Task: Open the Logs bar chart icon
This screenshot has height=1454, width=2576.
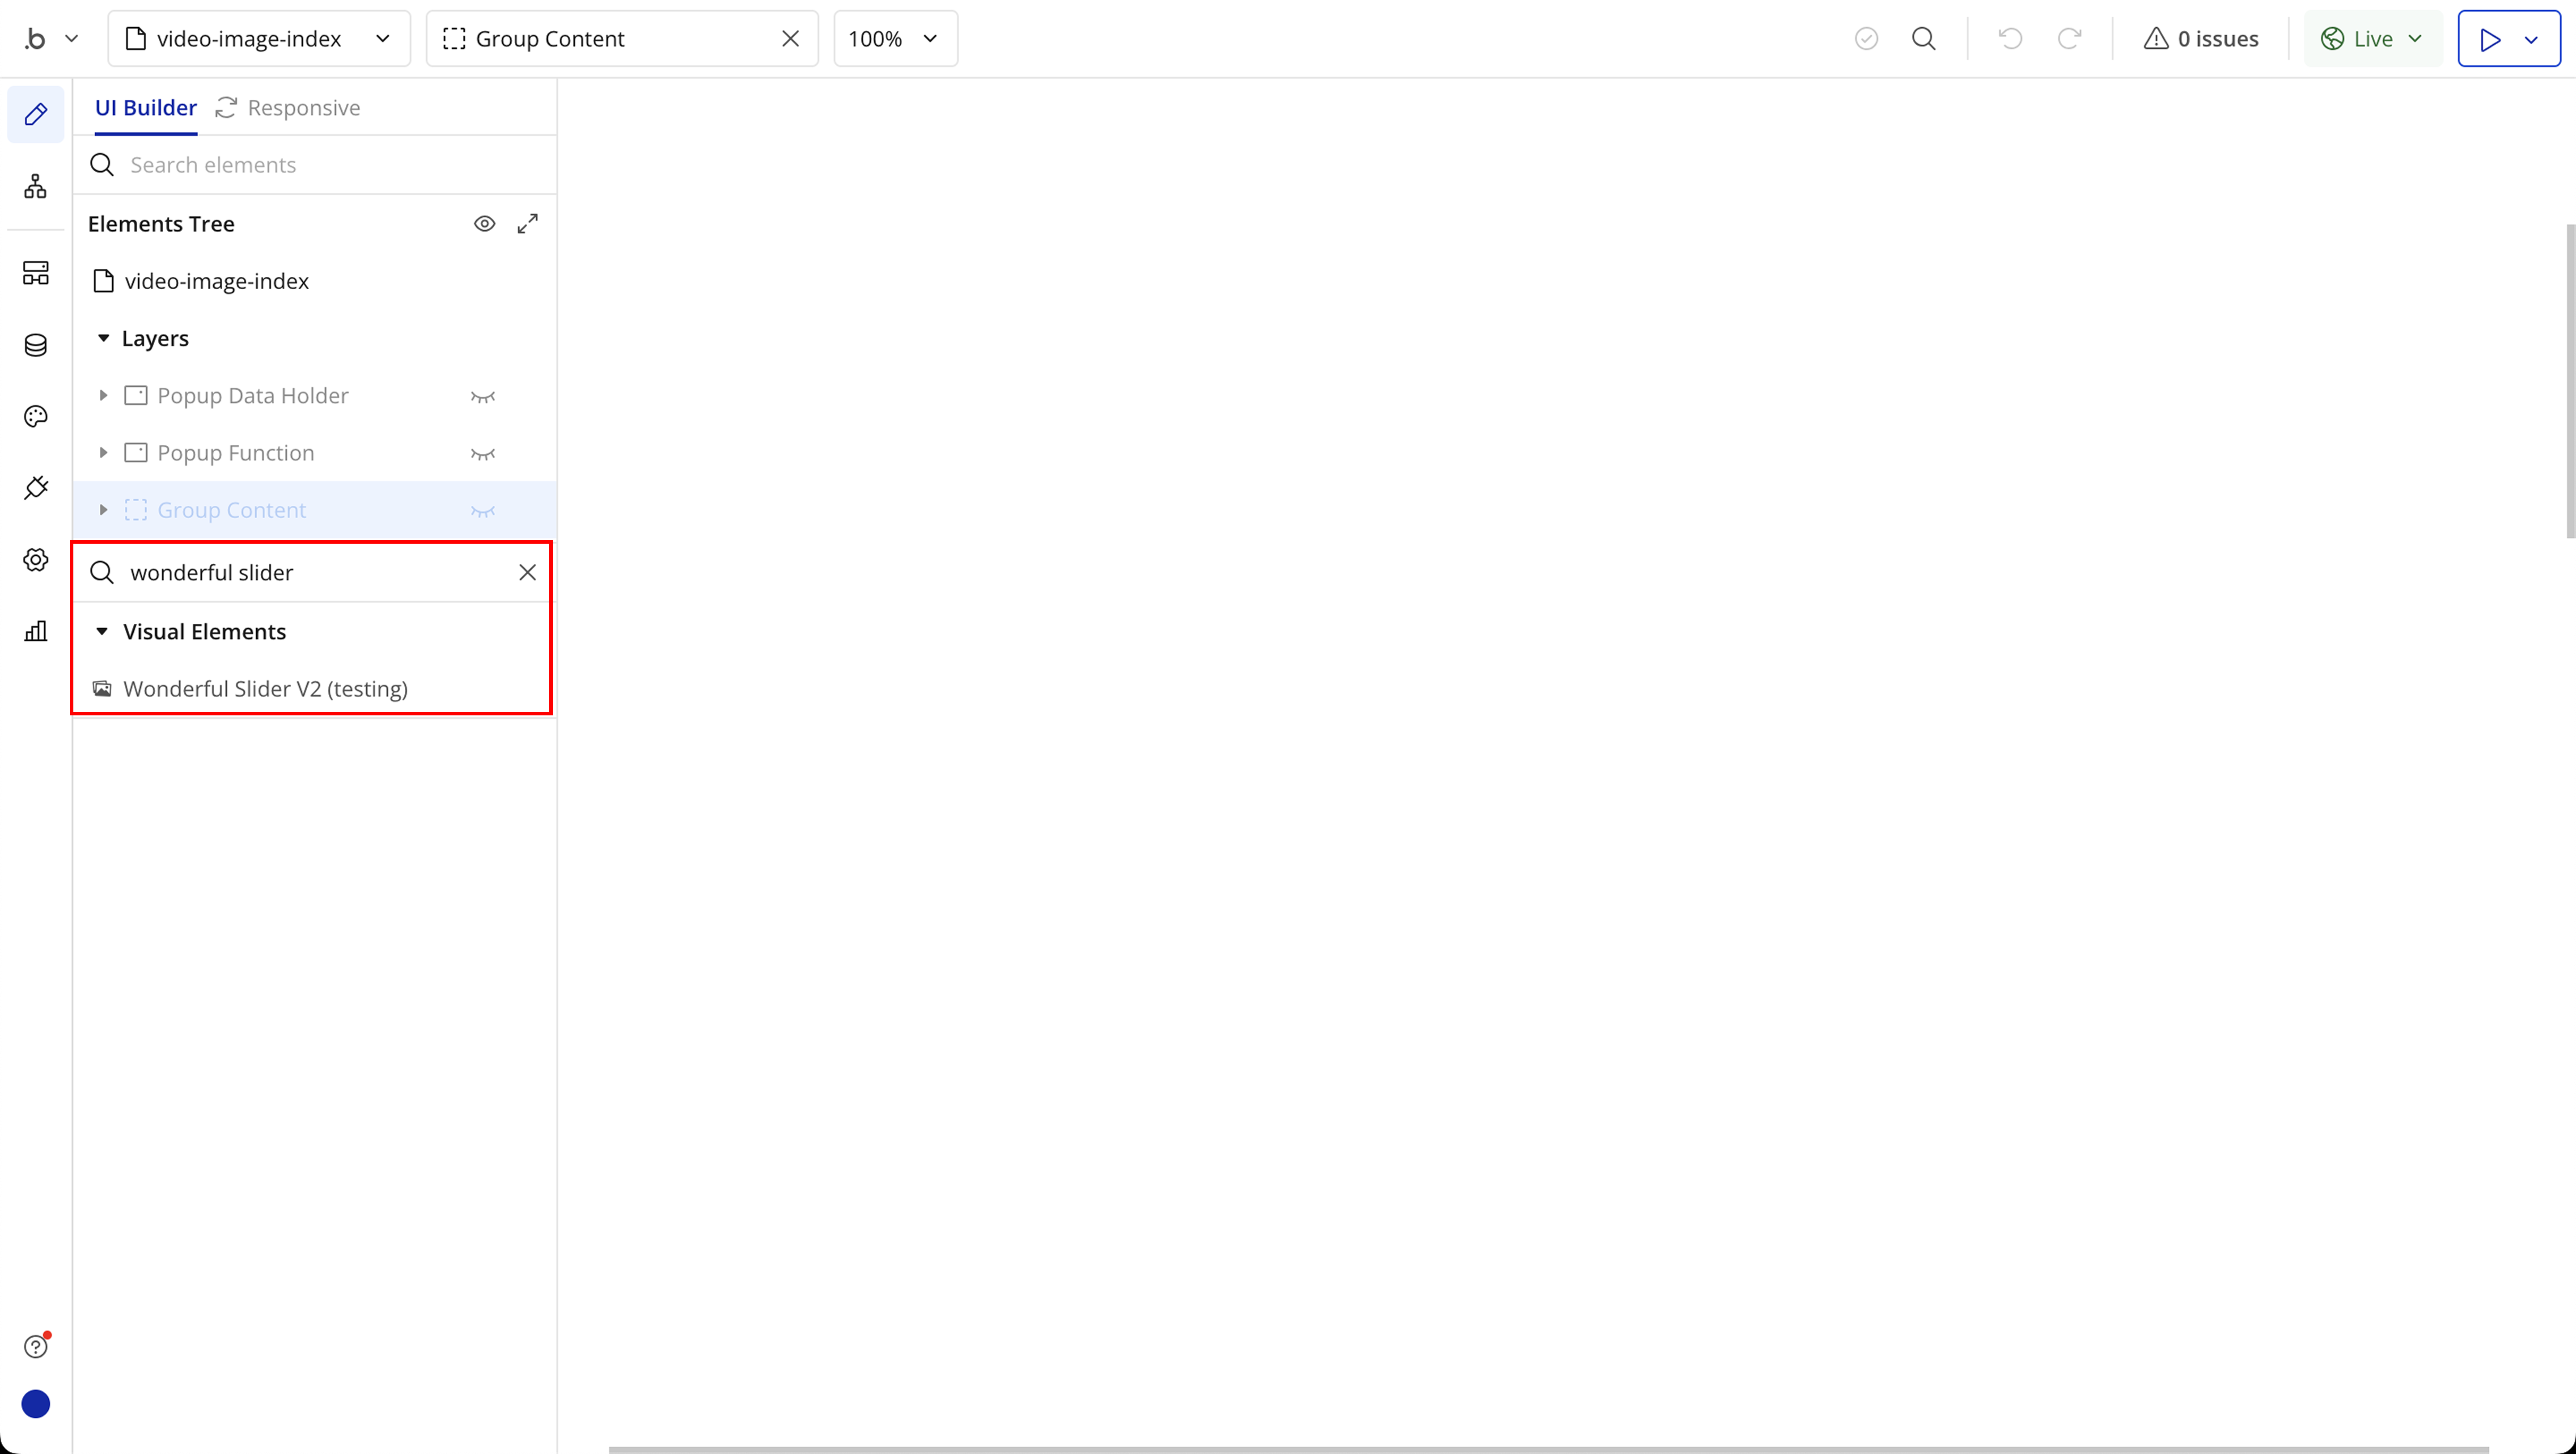Action: click(36, 631)
